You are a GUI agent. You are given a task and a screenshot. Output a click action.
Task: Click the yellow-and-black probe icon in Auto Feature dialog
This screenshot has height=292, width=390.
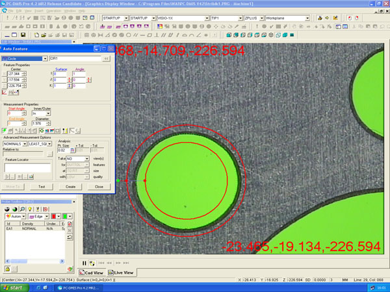pos(64,130)
